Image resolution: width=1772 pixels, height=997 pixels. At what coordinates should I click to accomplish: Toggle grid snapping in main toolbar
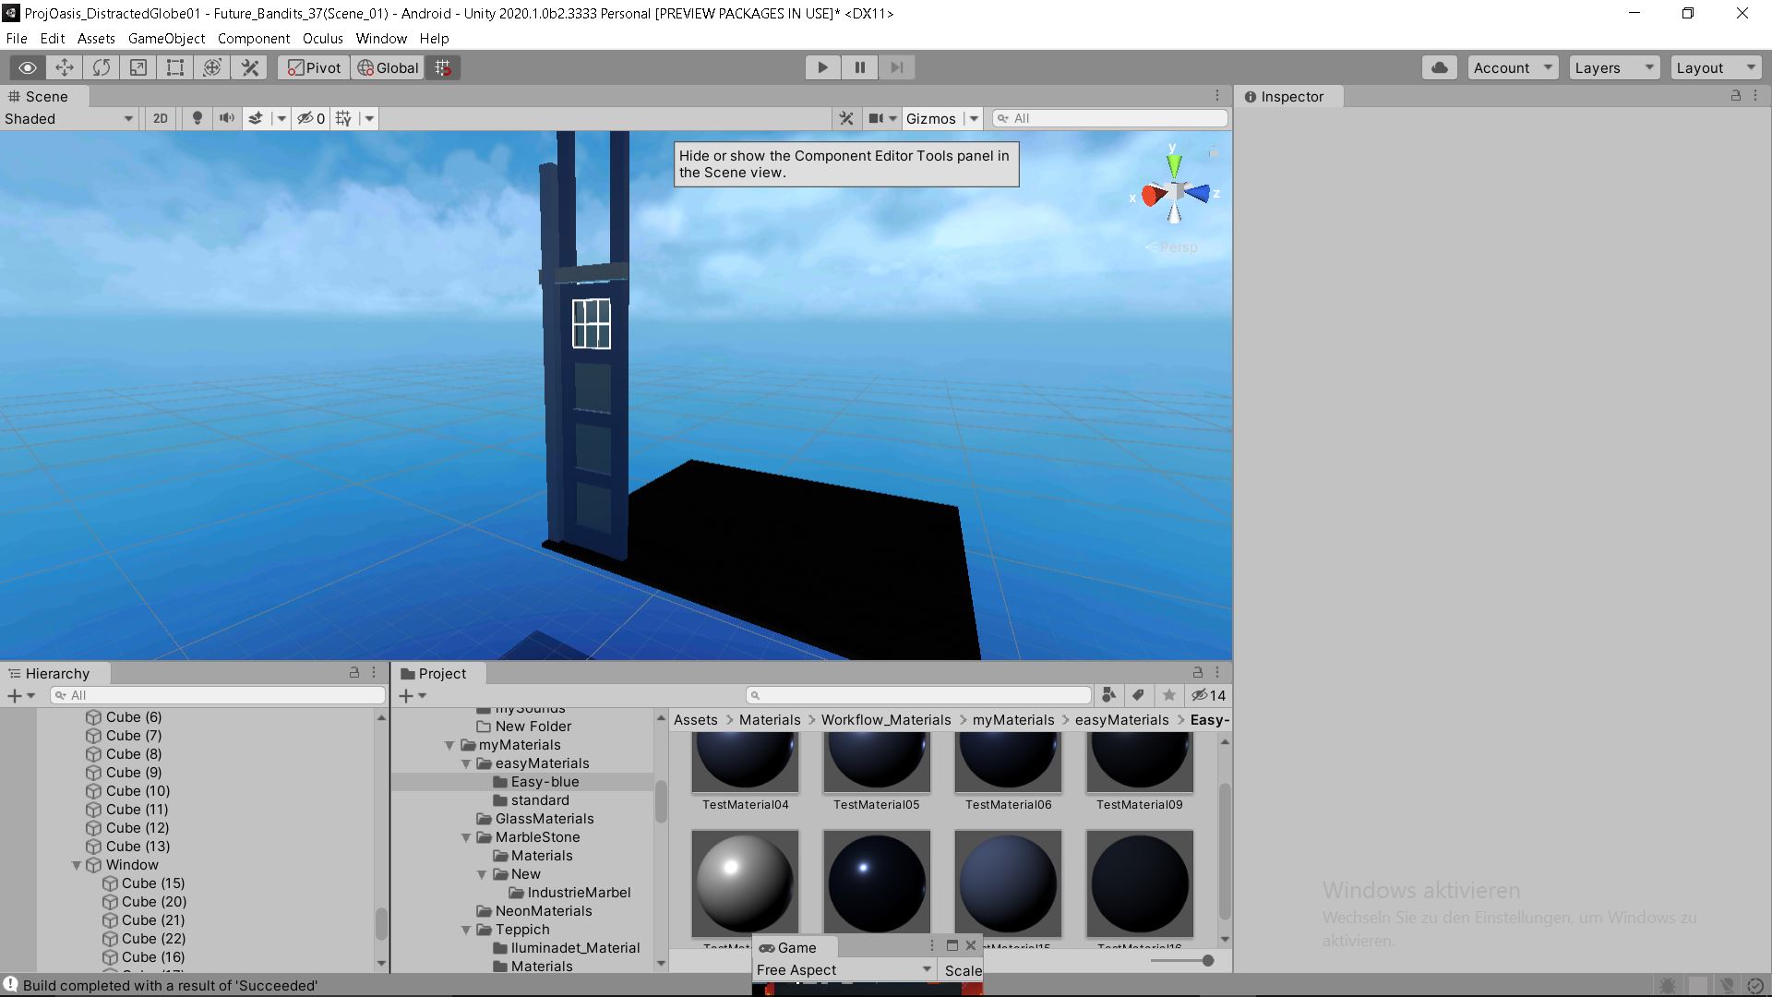click(443, 67)
